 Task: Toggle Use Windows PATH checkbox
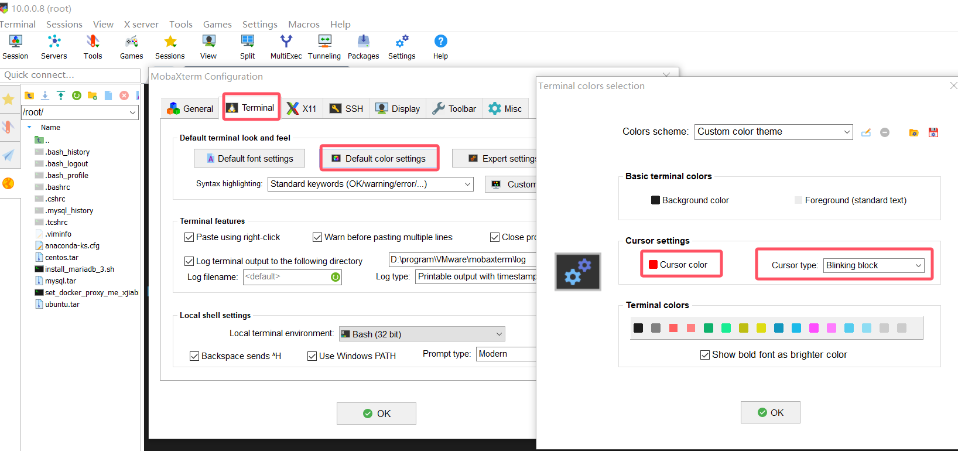pyautogui.click(x=312, y=356)
